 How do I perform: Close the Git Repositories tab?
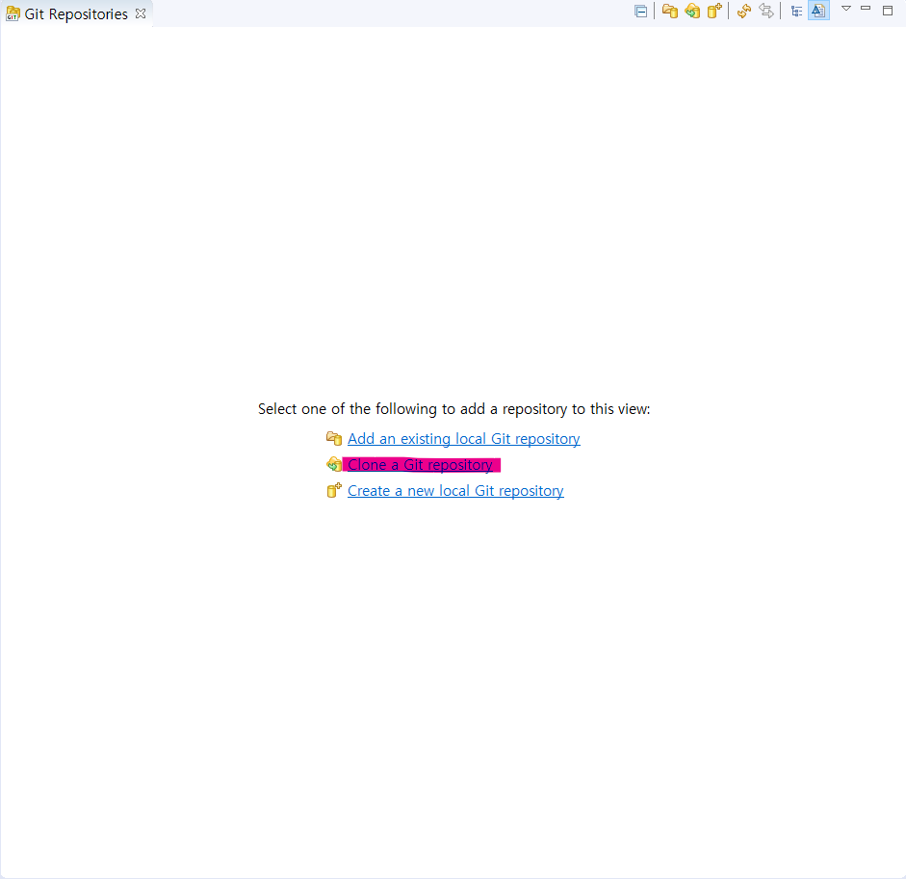tap(141, 13)
